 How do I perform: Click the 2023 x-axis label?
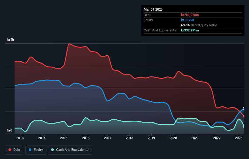coord(239,138)
